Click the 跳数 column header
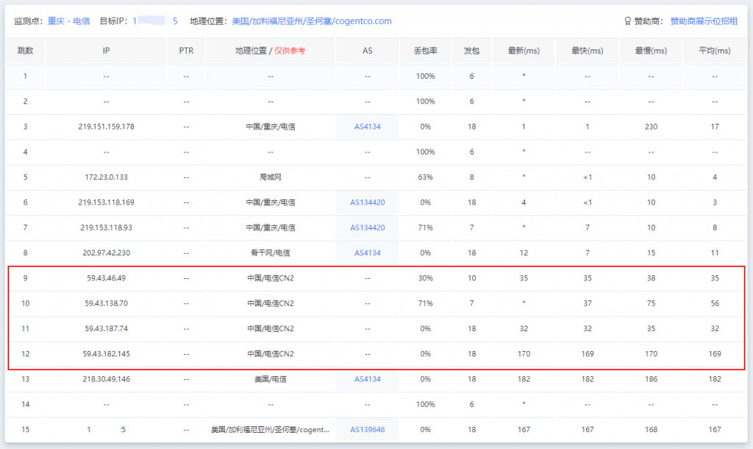The width and height of the screenshot is (753, 449). click(25, 51)
